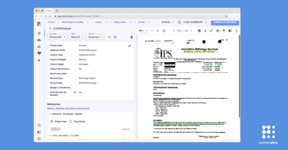Click the checkmark circle in document toolbar
Screen dimensions: 288x150
199,31
